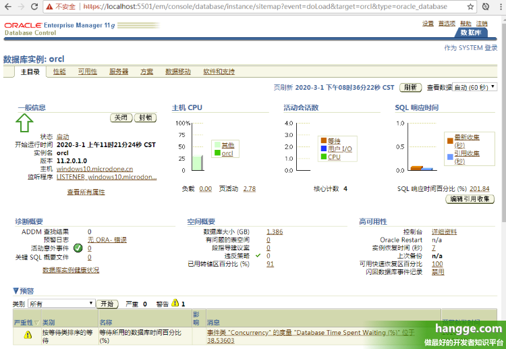
Task: Collapse the 预警 section triangle
Action: pos(16,291)
